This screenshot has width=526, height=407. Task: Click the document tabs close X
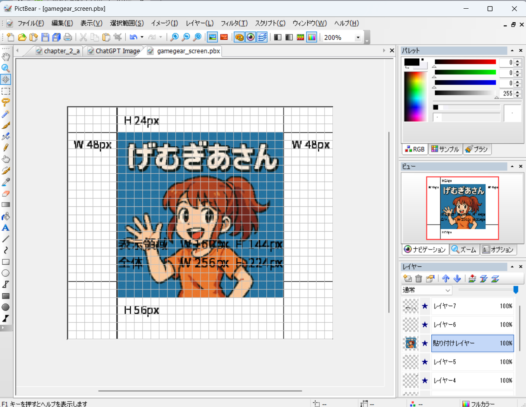pyautogui.click(x=392, y=50)
